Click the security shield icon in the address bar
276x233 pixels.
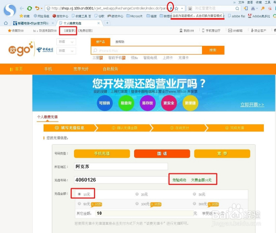point(49,8)
